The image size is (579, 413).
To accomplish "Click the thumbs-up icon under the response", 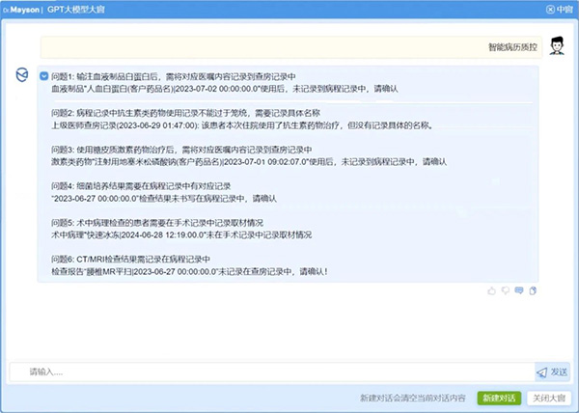I will click(492, 289).
